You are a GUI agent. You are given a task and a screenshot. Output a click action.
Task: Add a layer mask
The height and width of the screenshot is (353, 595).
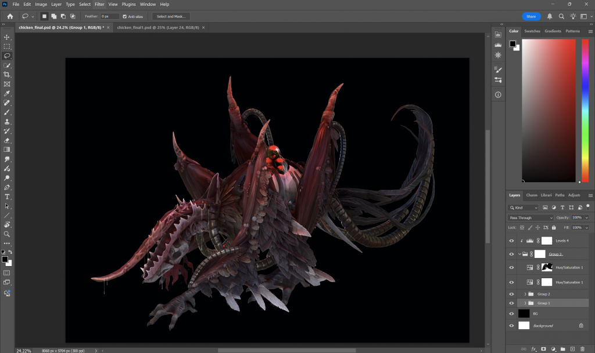coord(543,349)
